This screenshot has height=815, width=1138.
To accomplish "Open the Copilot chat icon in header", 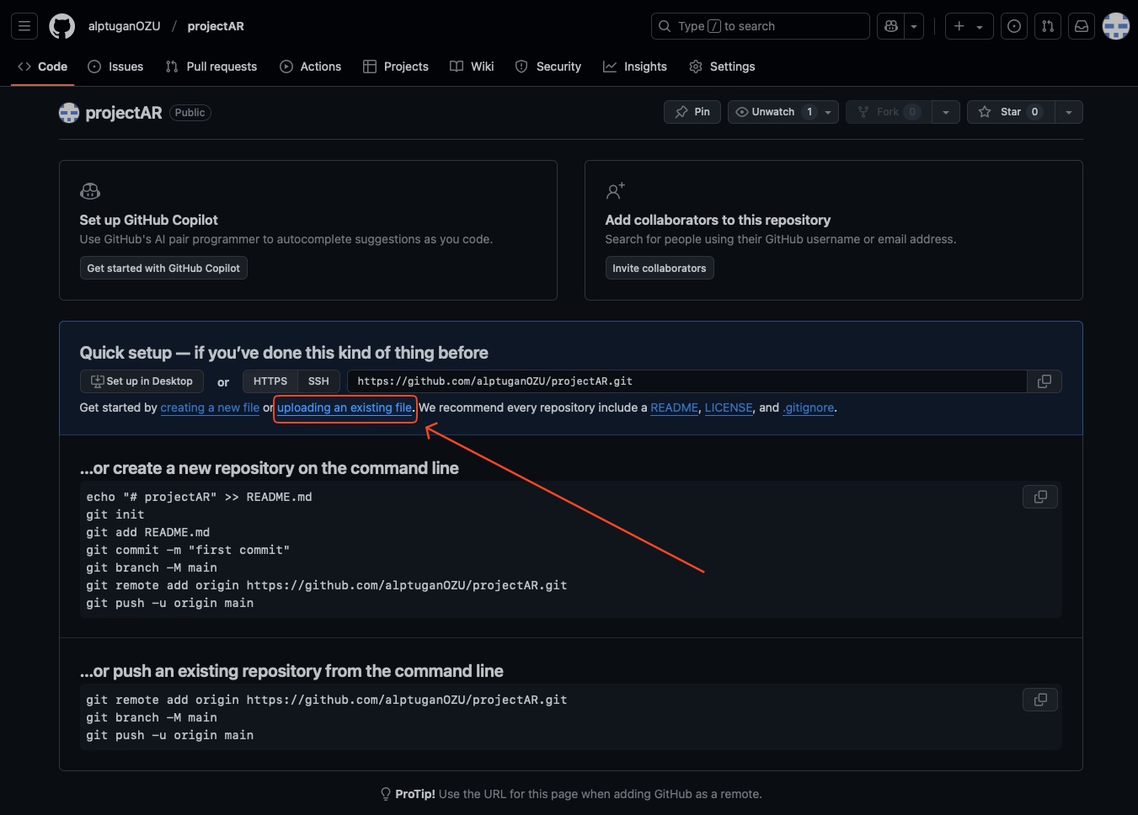I will tap(891, 26).
